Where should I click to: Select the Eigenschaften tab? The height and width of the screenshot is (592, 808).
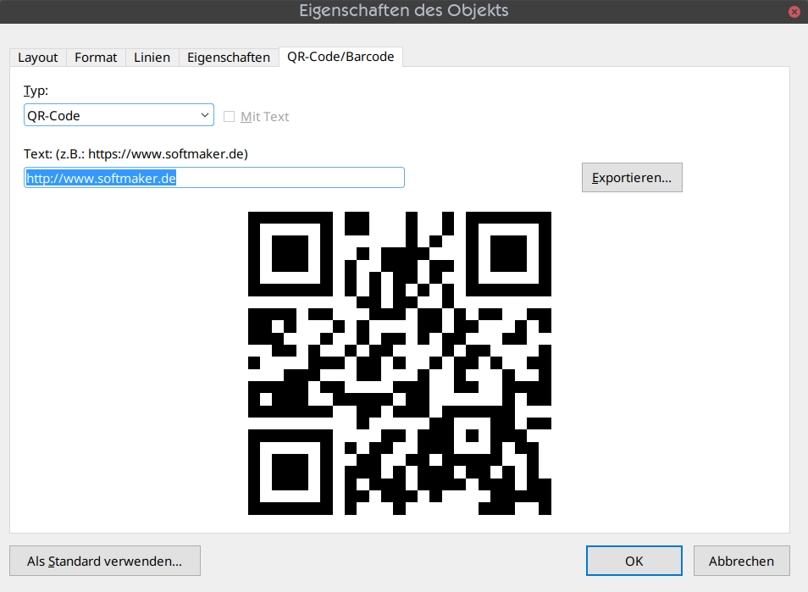tap(229, 58)
